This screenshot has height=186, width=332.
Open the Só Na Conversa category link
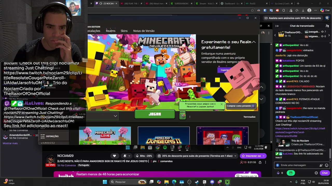click(67, 165)
